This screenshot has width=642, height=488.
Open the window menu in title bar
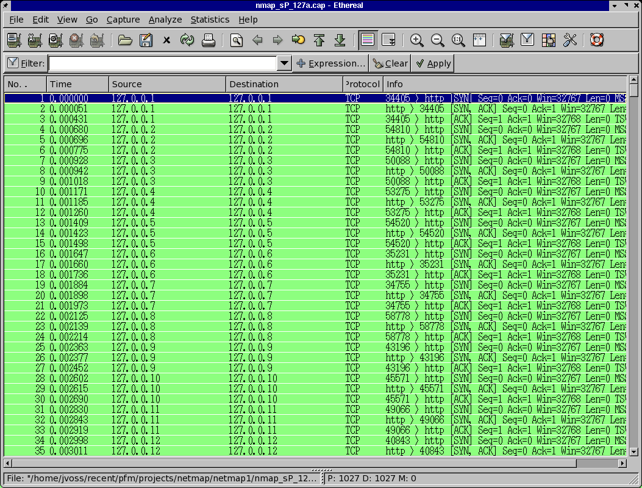click(x=5, y=5)
